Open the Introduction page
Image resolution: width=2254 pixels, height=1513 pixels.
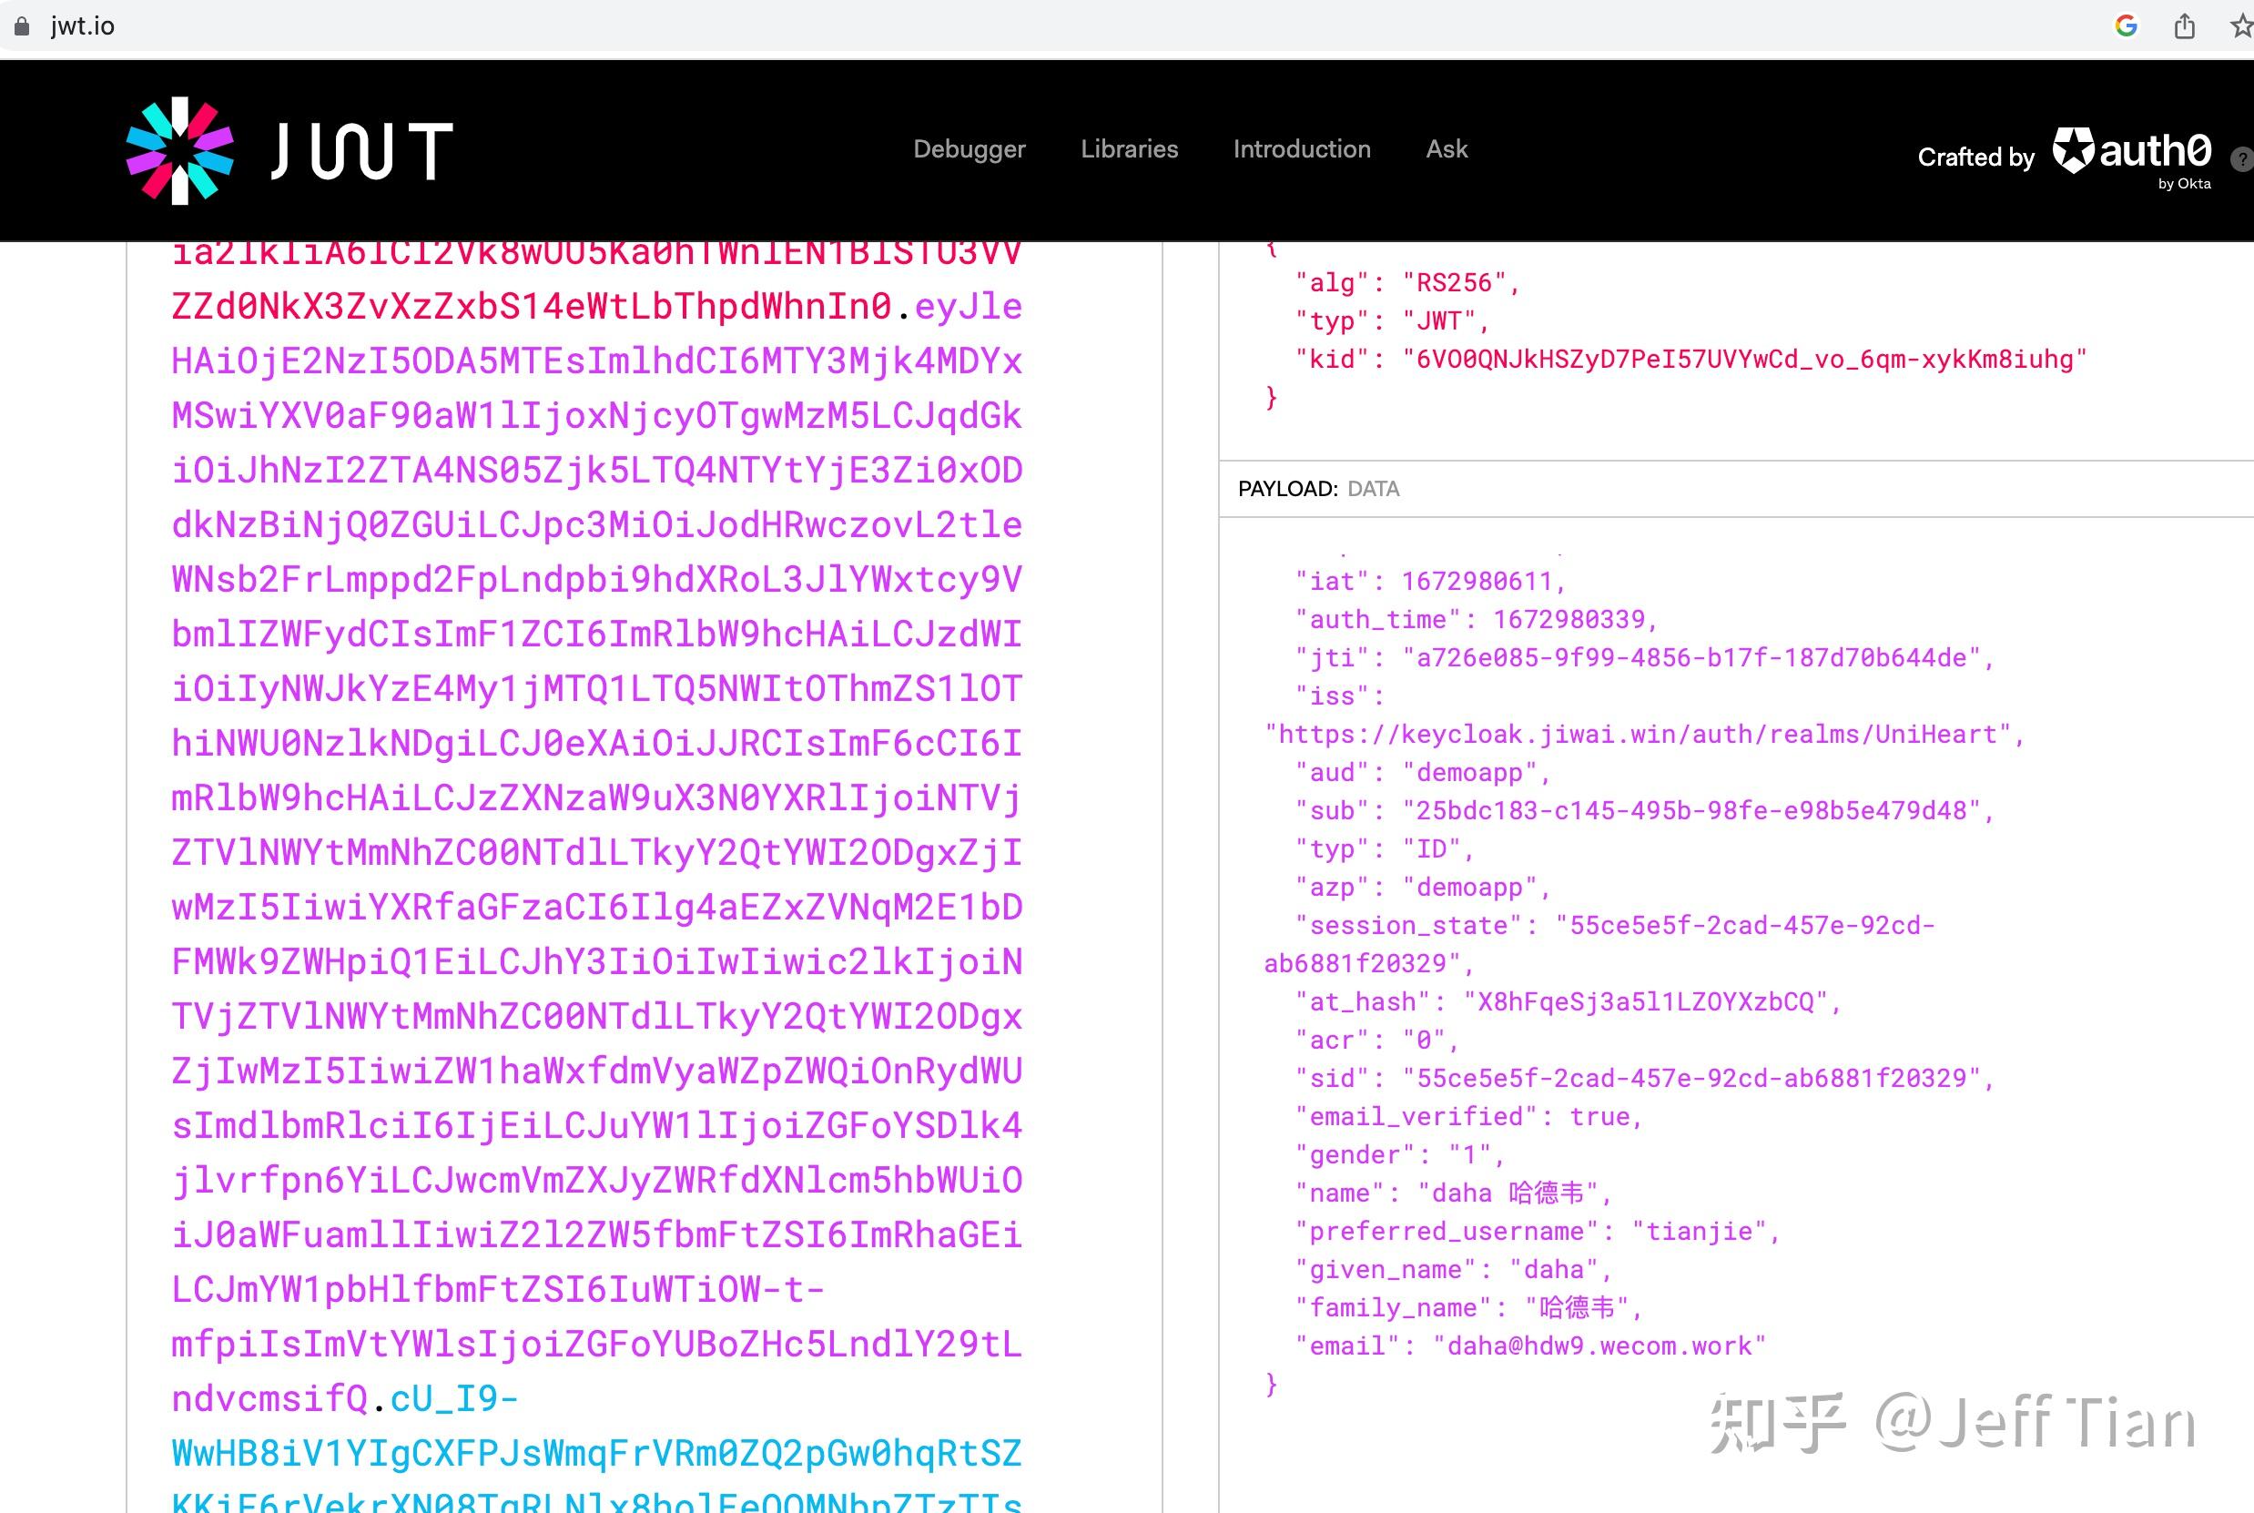(1301, 149)
